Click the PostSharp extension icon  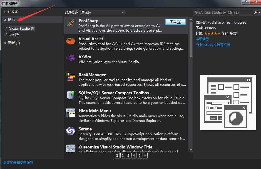[x=70, y=23]
